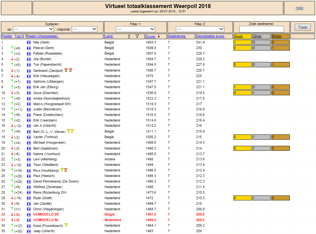Click the Toon button
316x234 pixels.
tap(303, 27)
